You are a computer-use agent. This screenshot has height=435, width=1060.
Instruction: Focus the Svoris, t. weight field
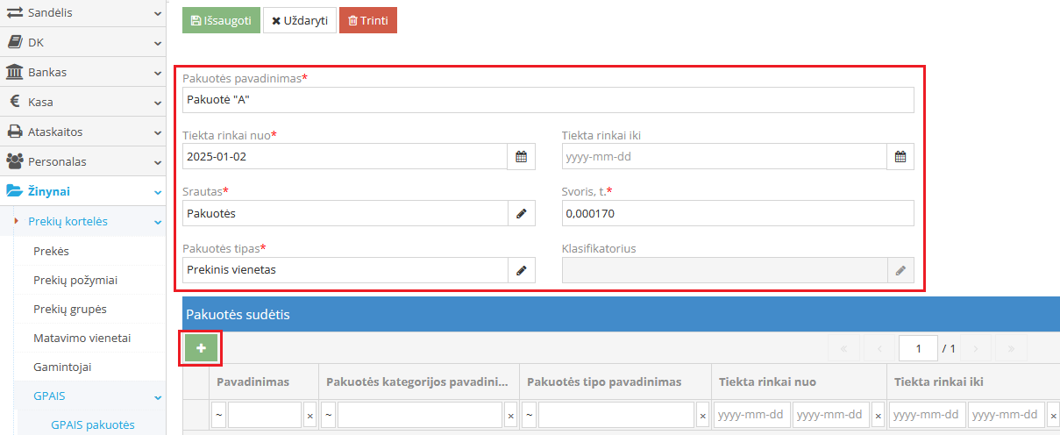click(737, 213)
